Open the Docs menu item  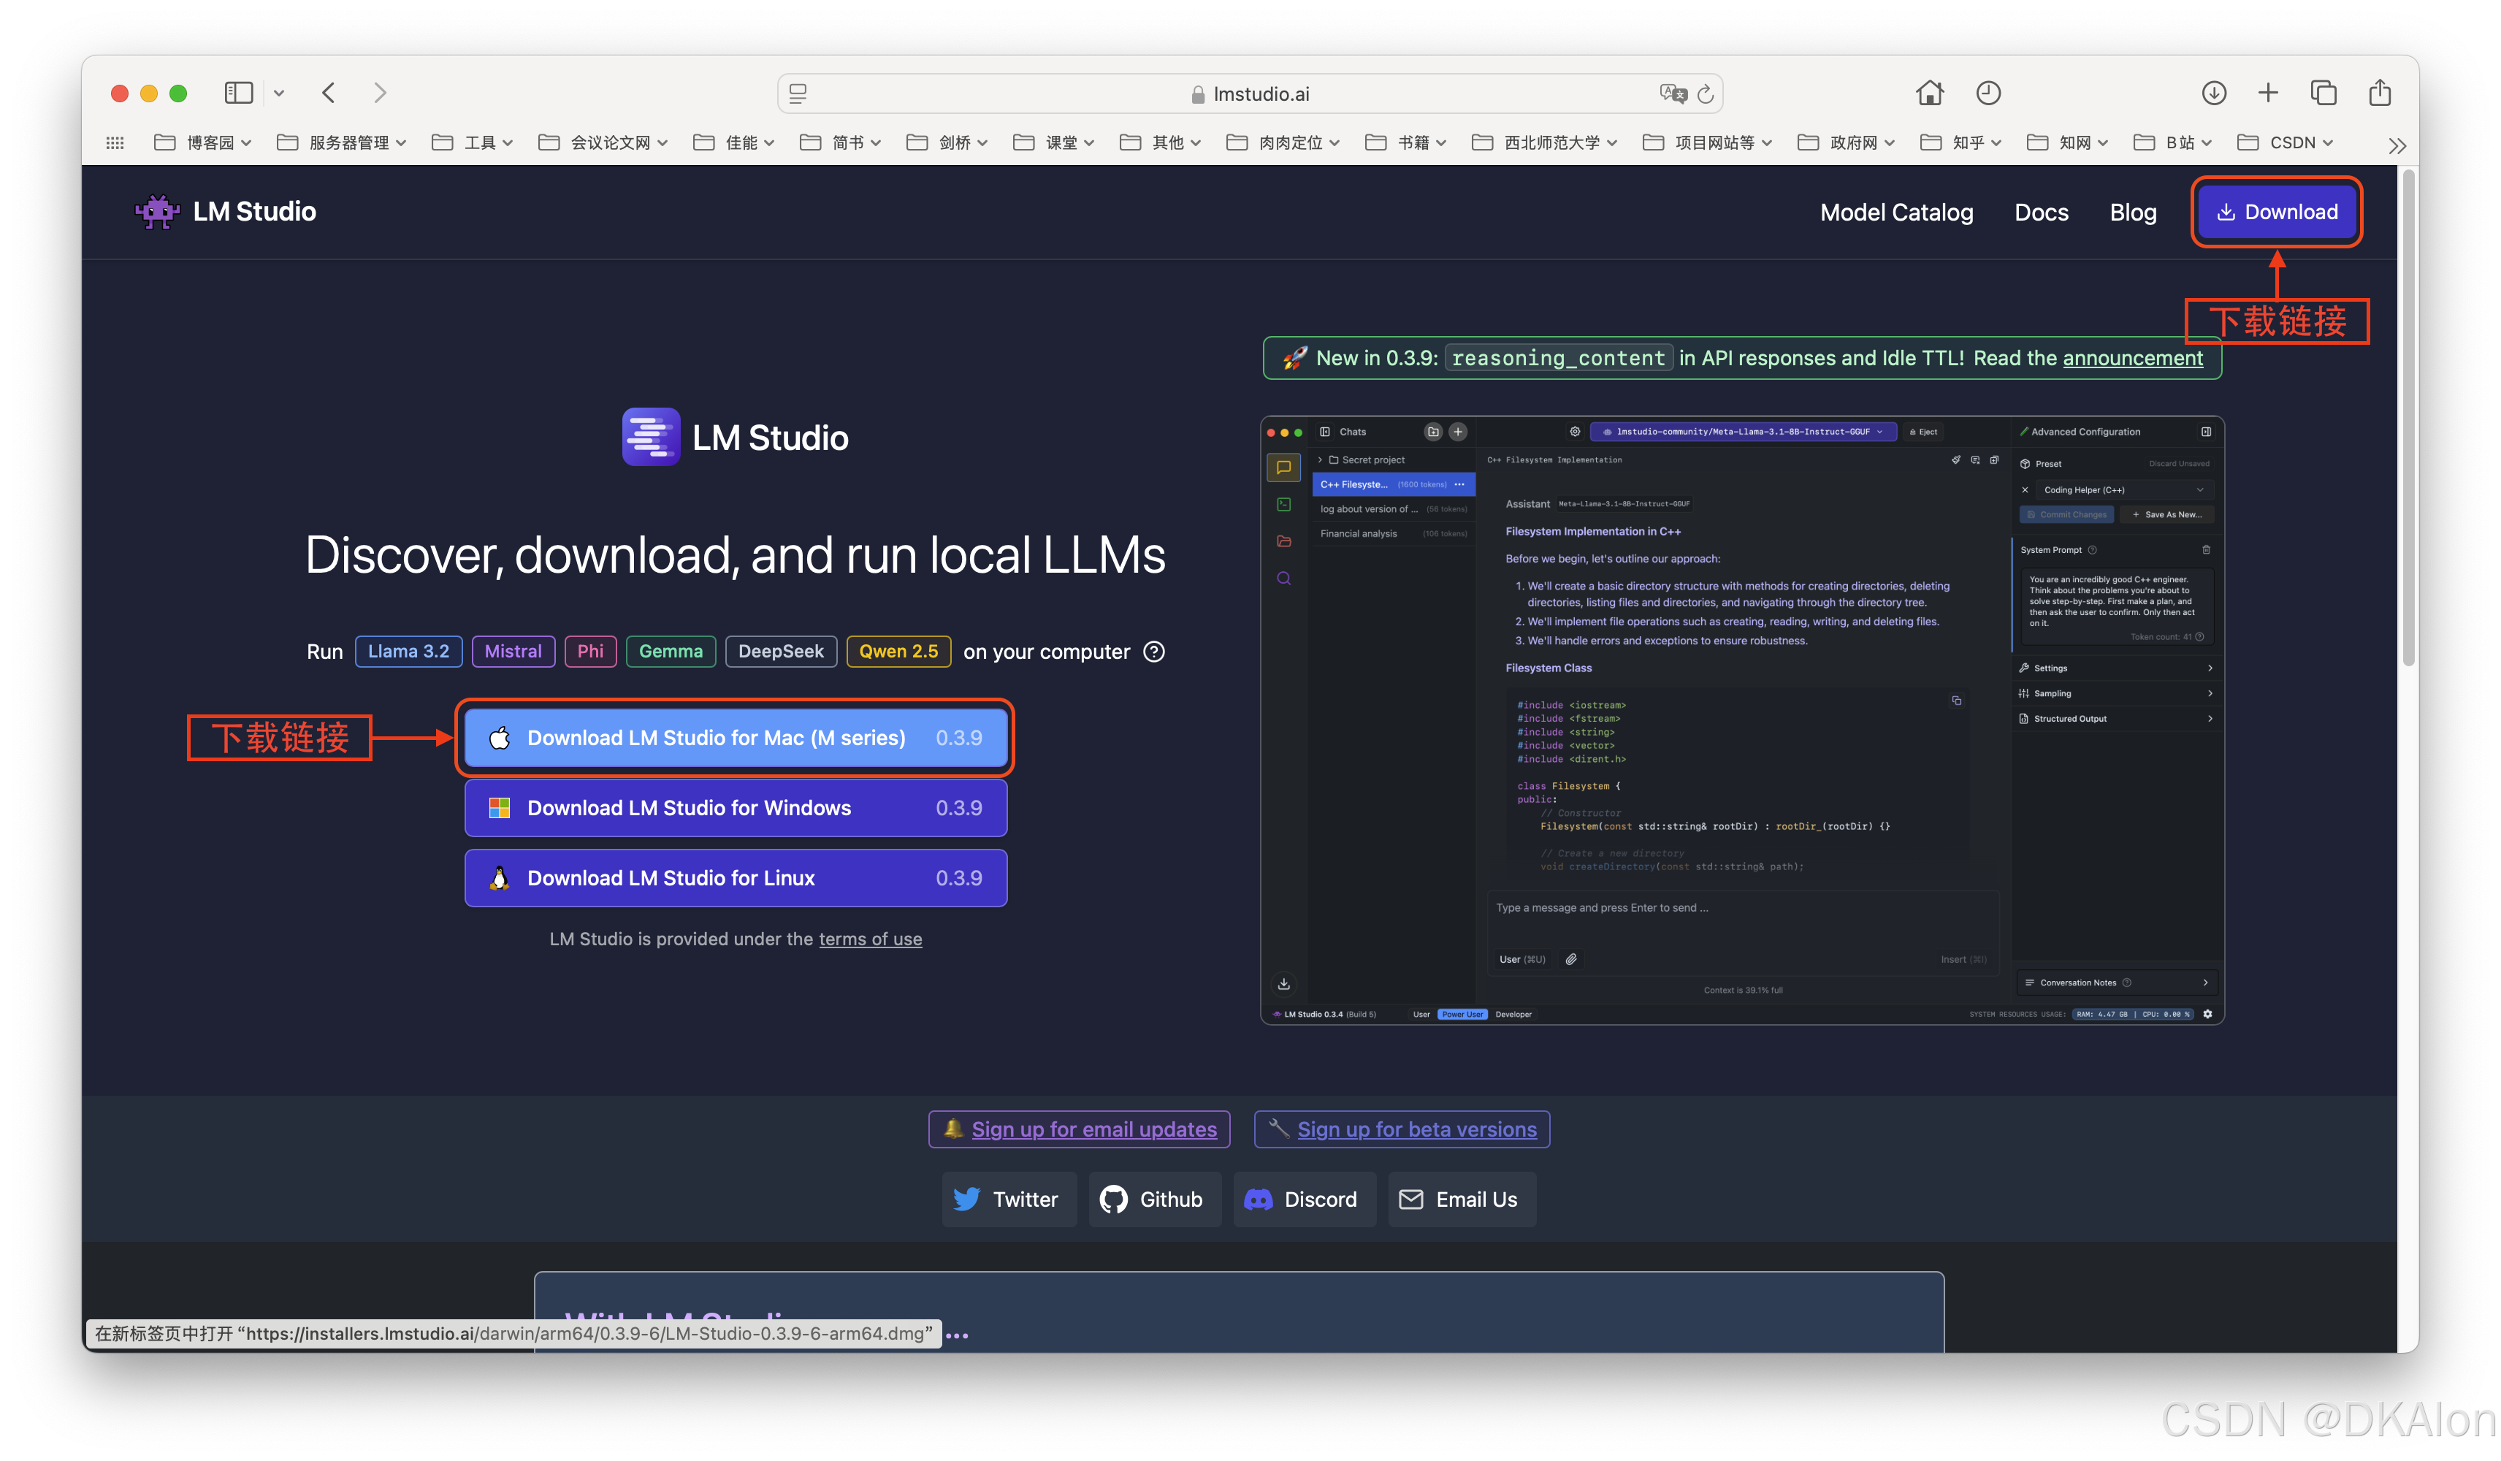pos(2042,211)
